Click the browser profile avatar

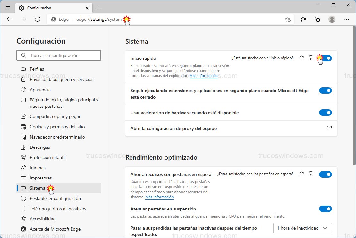tap(332, 19)
